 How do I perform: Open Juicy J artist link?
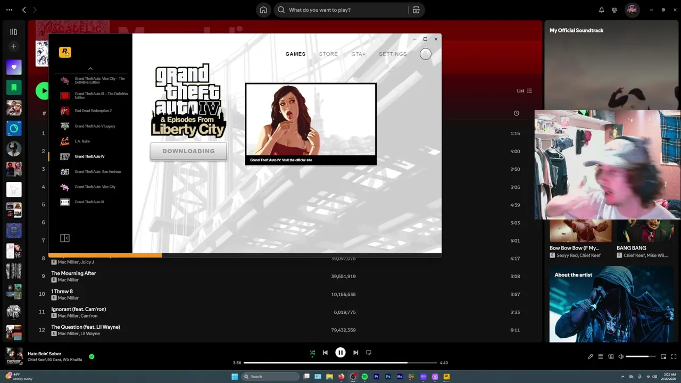point(87,262)
